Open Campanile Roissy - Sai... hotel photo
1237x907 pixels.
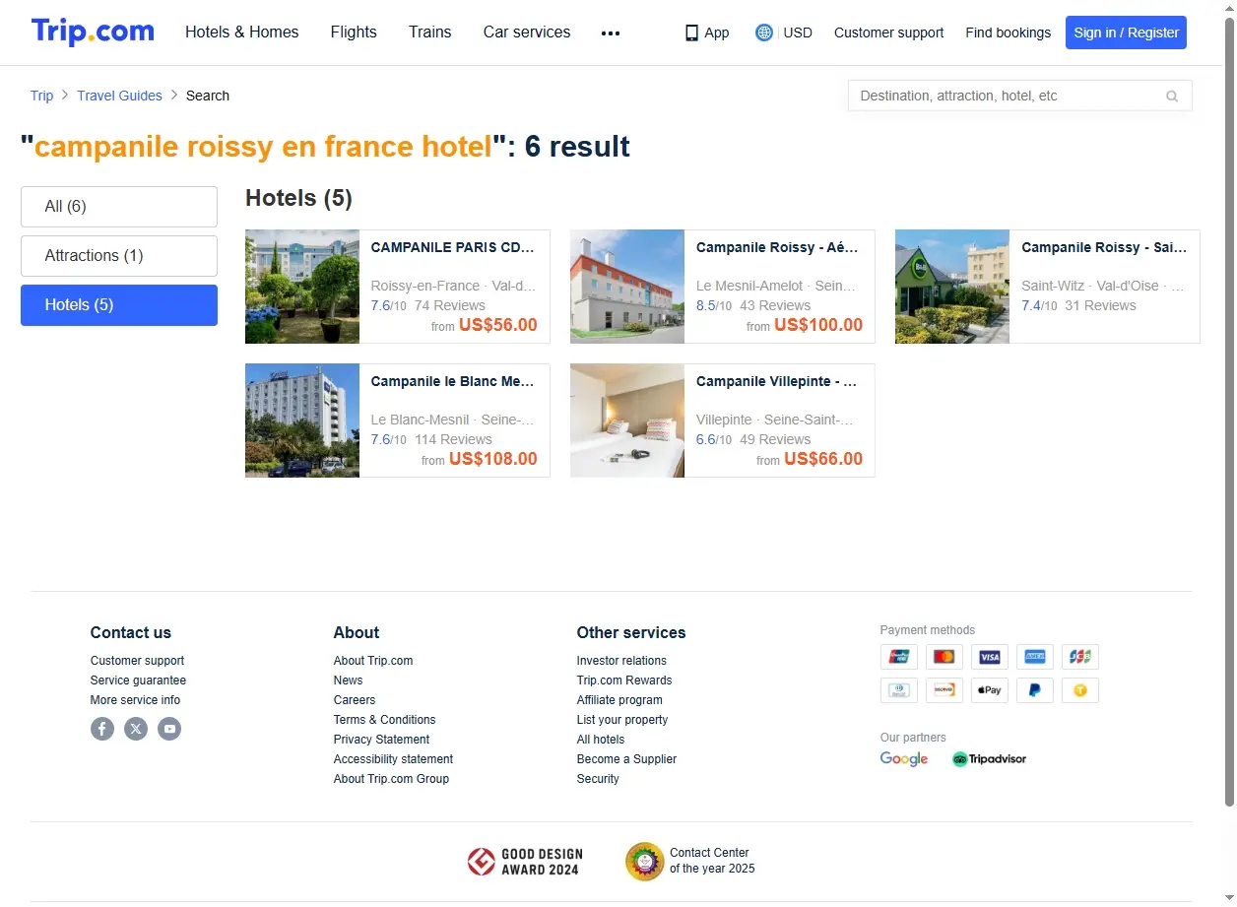click(x=952, y=287)
